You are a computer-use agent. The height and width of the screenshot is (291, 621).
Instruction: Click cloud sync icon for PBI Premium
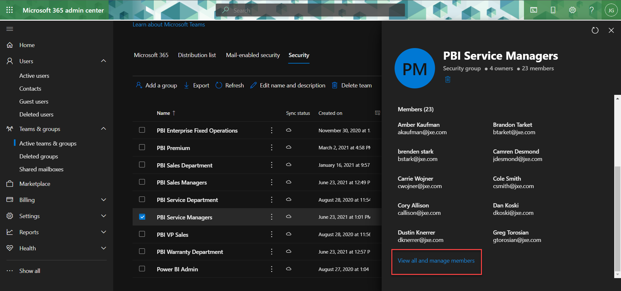[289, 147]
